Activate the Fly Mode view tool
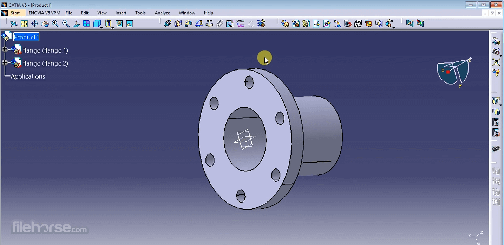 click(x=14, y=24)
